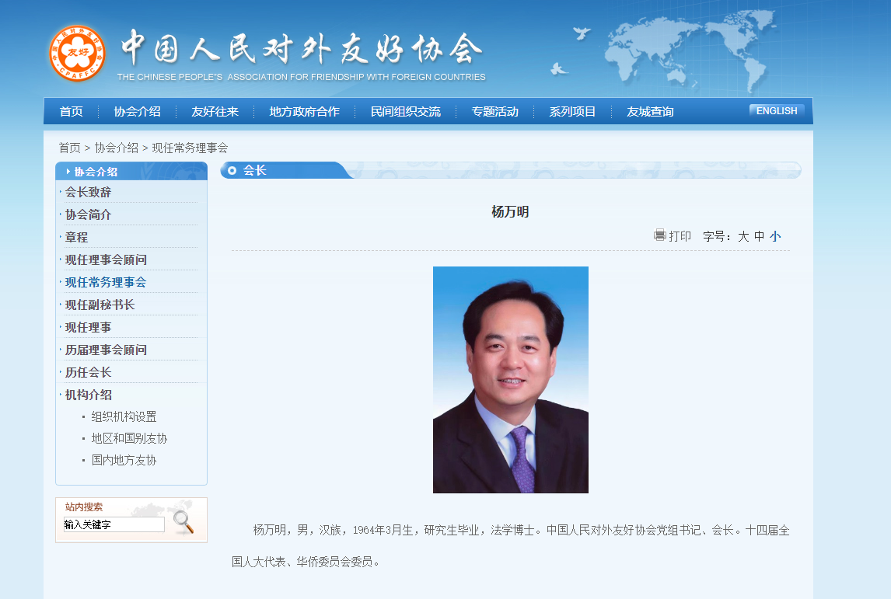891x599 pixels.
Task: Open the 友城查询 navigation item
Action: (x=650, y=112)
